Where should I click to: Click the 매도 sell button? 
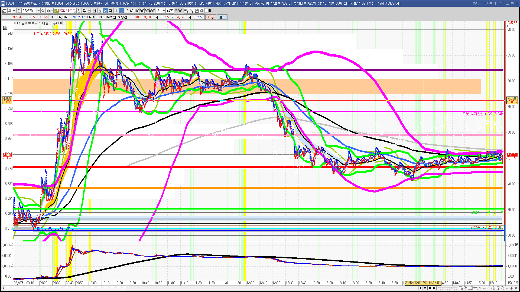[x=222, y=17]
